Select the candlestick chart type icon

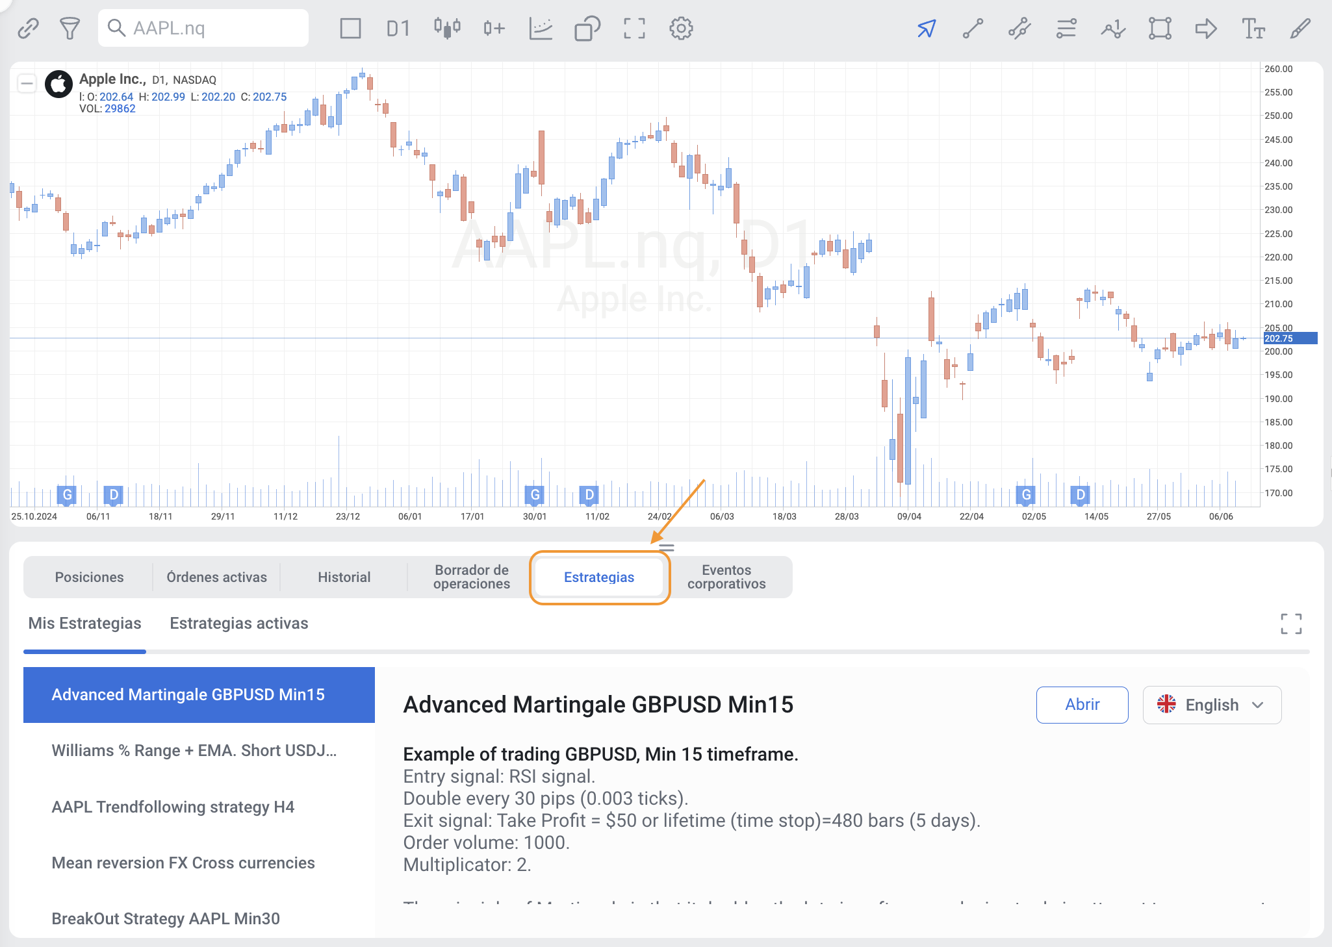[447, 29]
